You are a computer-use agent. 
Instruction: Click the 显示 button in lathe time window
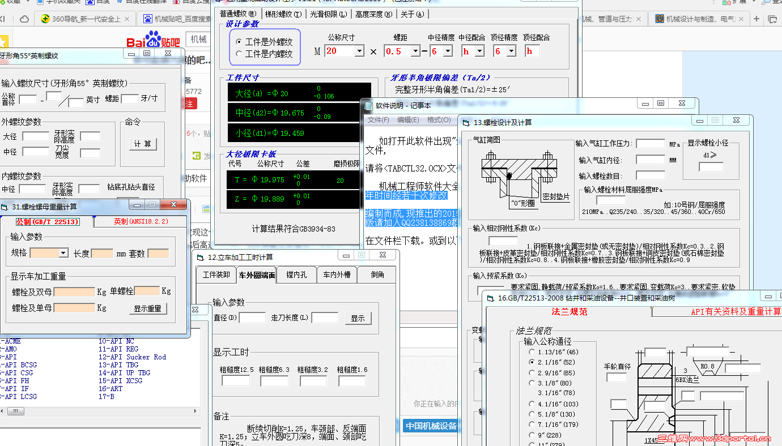(358, 318)
